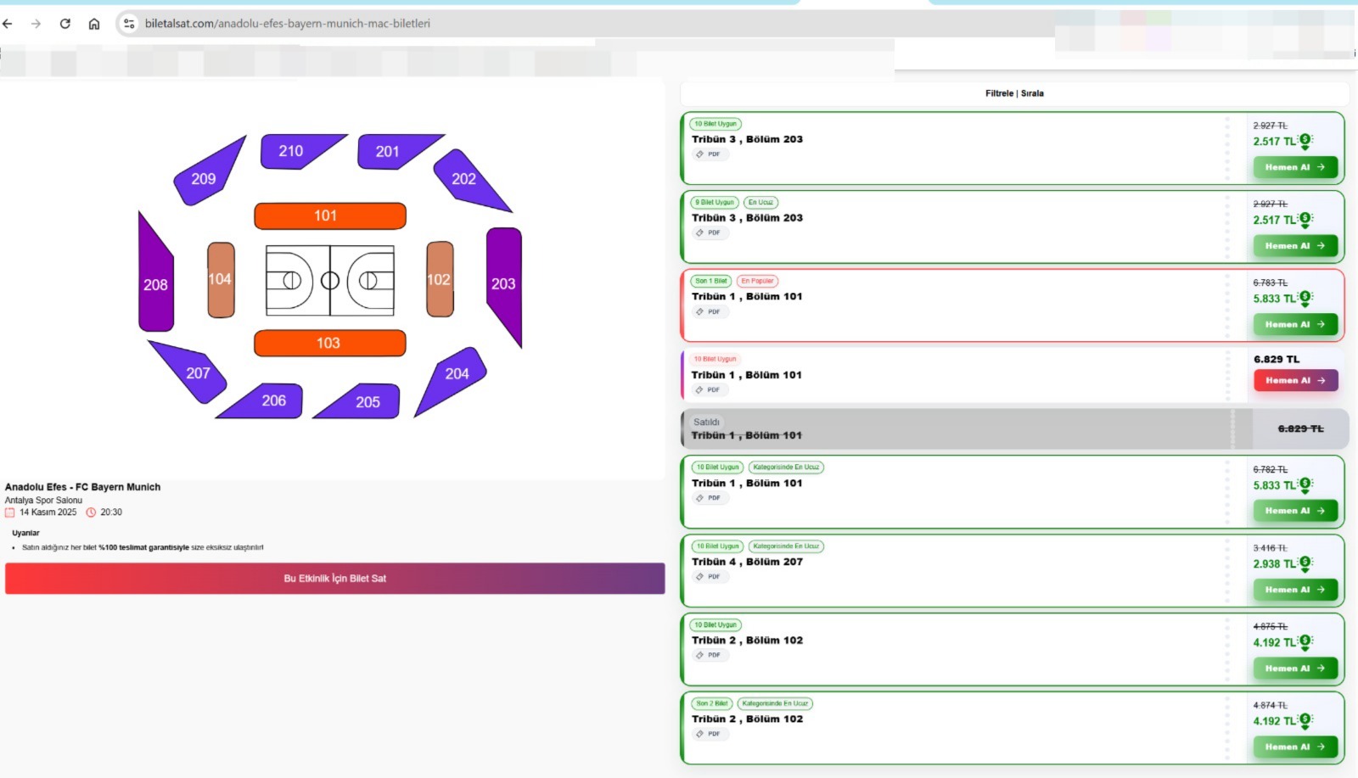The image size is (1358, 778).
Task: Click PDF badge on Son 1 Bilet listing
Action: click(x=710, y=312)
